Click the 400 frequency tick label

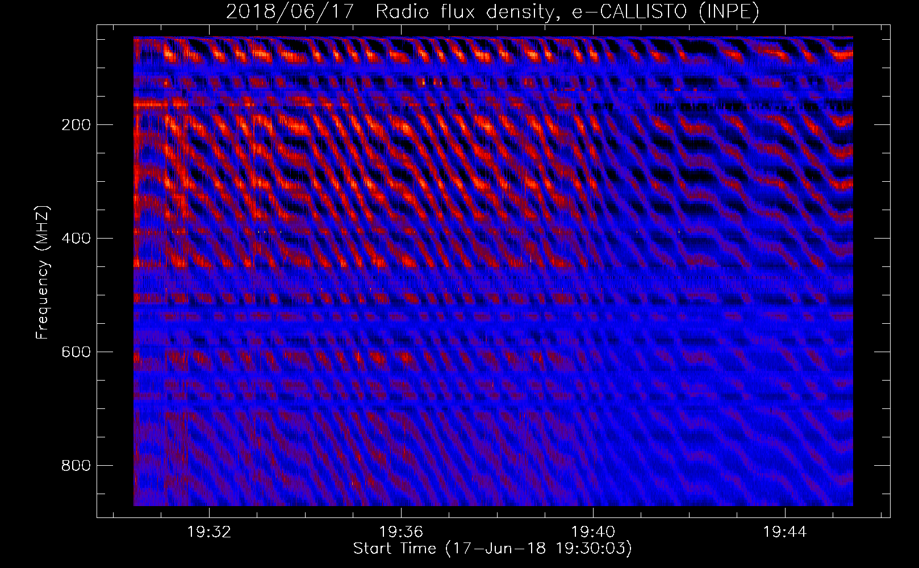(76, 239)
